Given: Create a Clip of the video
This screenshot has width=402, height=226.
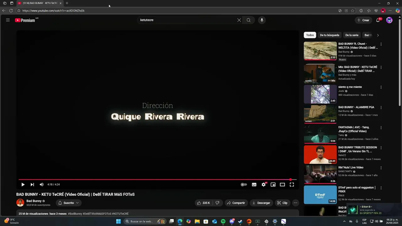Looking at the screenshot, I should click(282, 203).
